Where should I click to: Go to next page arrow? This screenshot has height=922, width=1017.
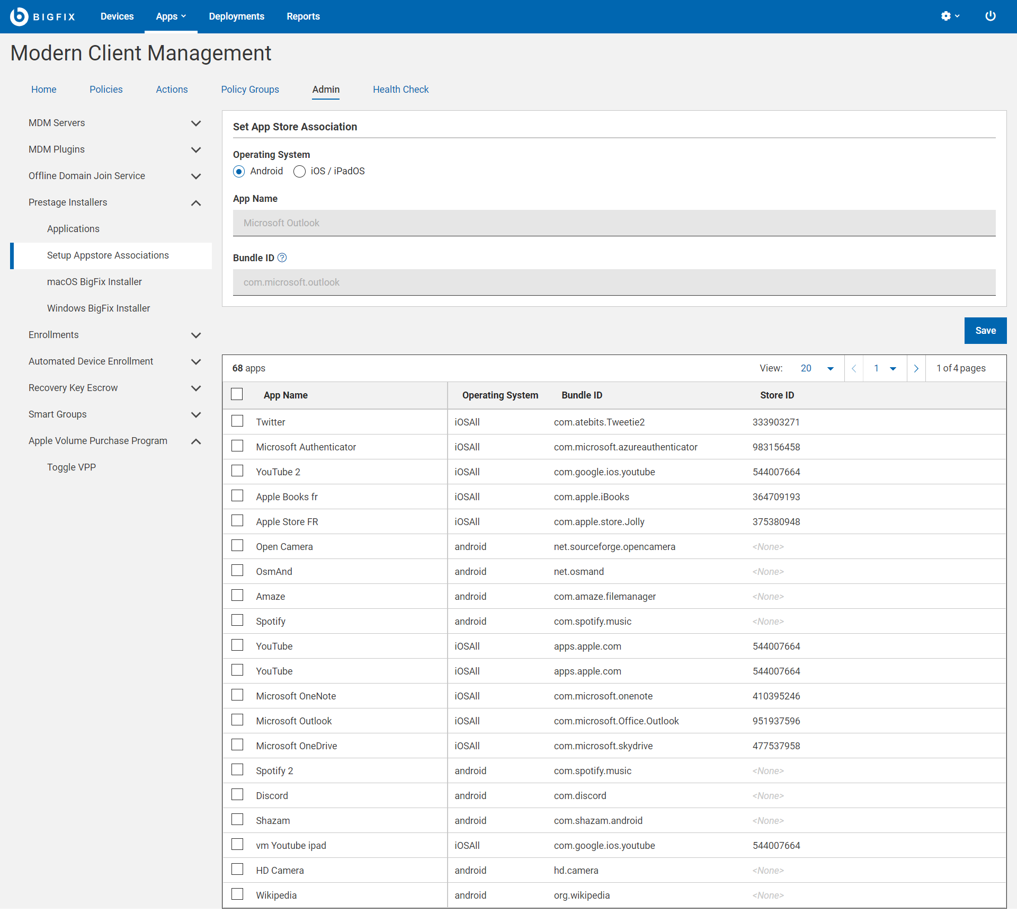916,368
